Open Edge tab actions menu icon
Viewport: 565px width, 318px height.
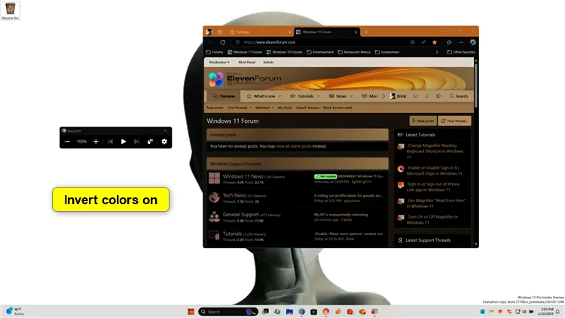[220, 32]
